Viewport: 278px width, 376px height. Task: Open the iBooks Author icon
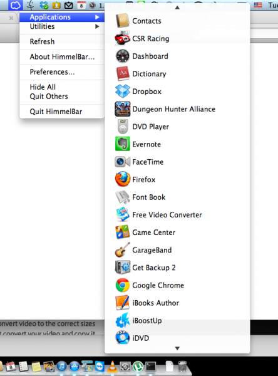123,303
